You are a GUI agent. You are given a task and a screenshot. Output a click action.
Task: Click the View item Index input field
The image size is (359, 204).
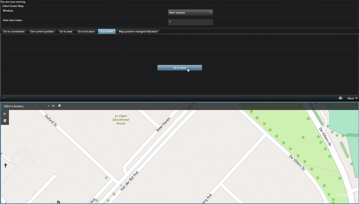[190, 22]
